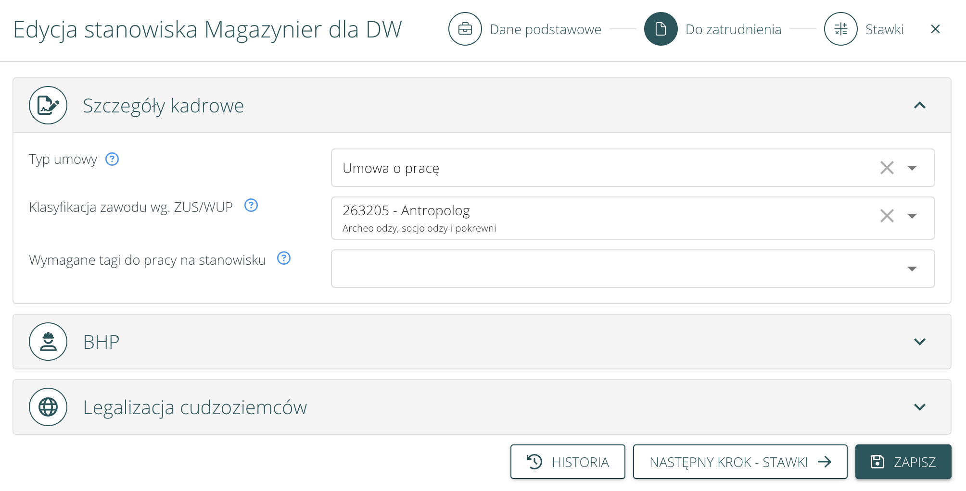966x491 pixels.
Task: Click help icon next to Typ umowy
Action: pos(112,159)
